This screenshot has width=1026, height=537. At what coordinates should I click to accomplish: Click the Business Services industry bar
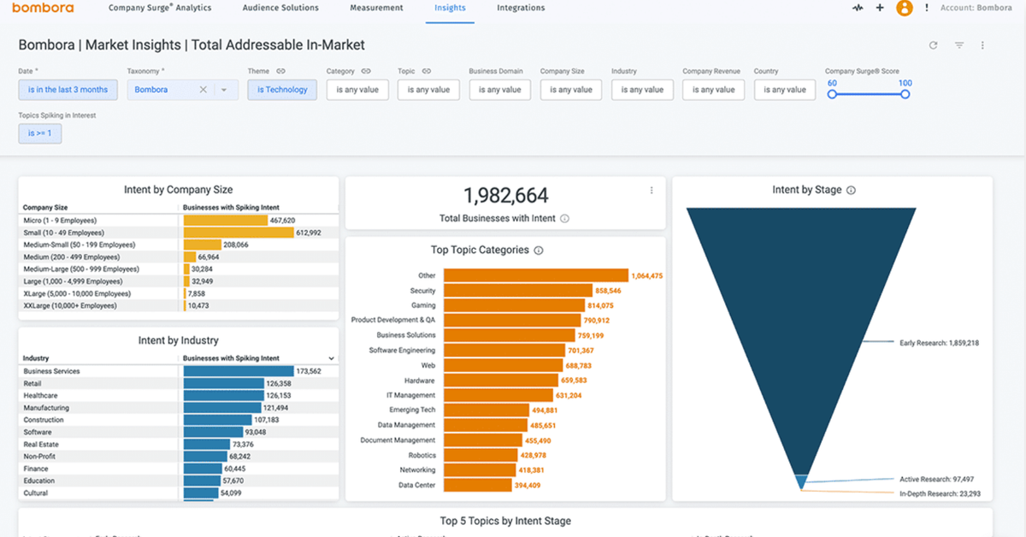pyautogui.click(x=239, y=371)
